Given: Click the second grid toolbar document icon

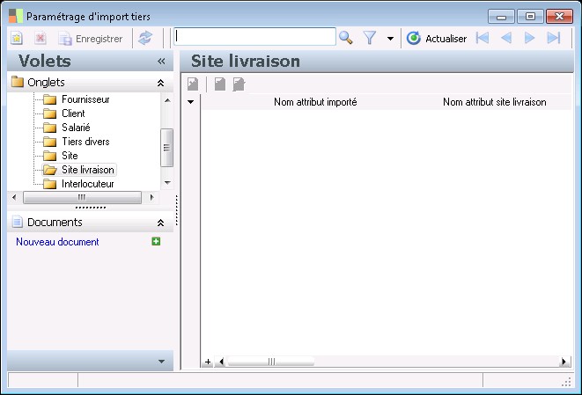Looking at the screenshot, I should pos(220,84).
